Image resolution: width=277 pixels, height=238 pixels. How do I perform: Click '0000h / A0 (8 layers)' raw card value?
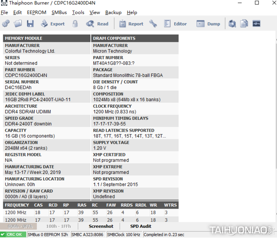coord(26,197)
